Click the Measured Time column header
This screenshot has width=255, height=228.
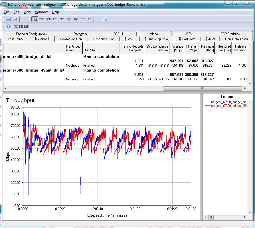[x=223, y=48]
